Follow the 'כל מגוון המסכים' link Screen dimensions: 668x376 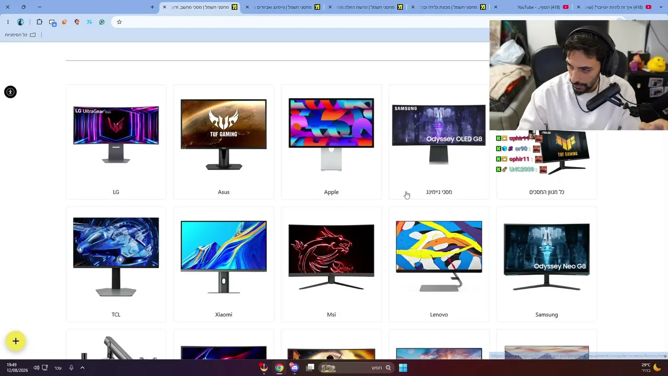coord(546,192)
